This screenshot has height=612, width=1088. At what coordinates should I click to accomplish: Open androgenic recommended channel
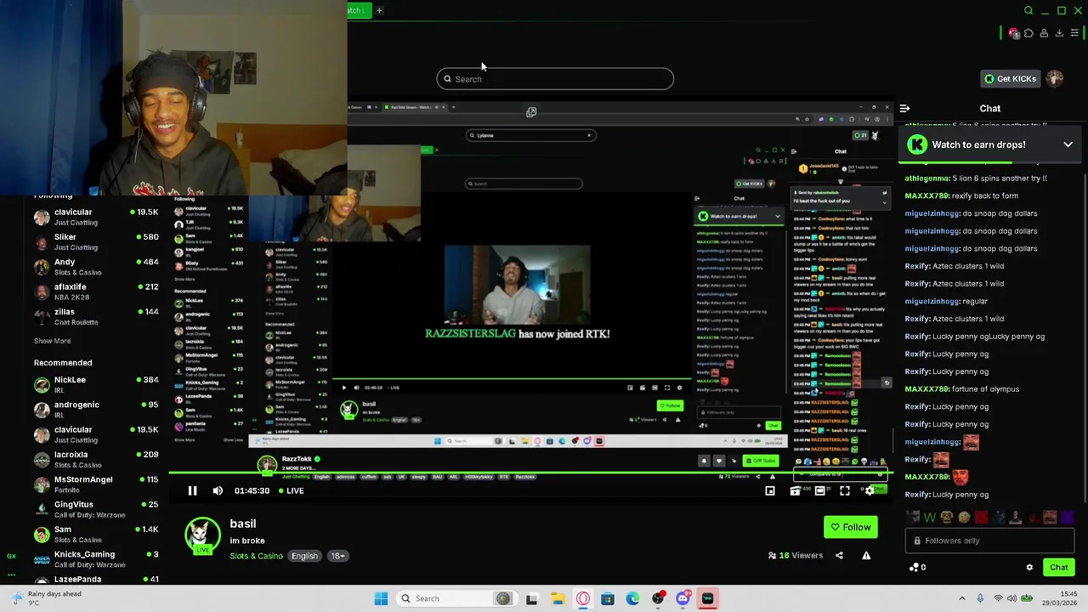(x=95, y=410)
